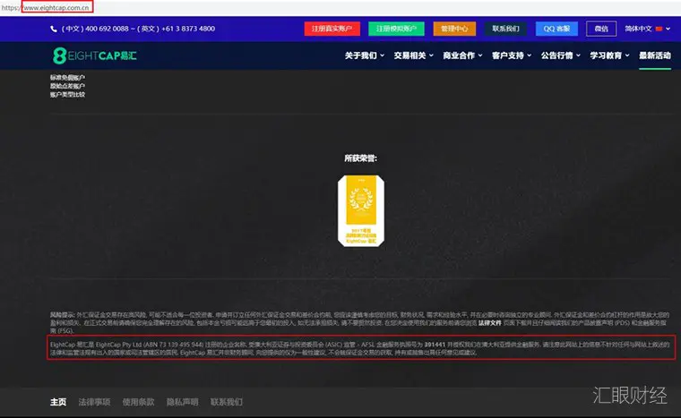
Task: Open the 标准免佣账户 link
Action: (67, 78)
